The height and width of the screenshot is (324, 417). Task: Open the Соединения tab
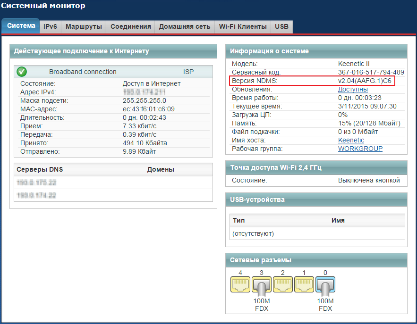tap(131, 27)
